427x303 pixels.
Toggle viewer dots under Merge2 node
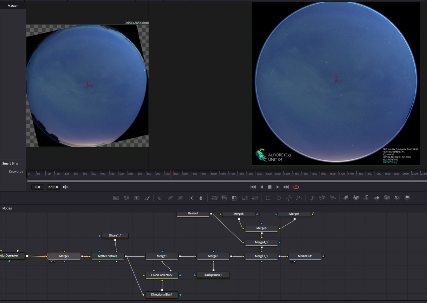point(52,261)
